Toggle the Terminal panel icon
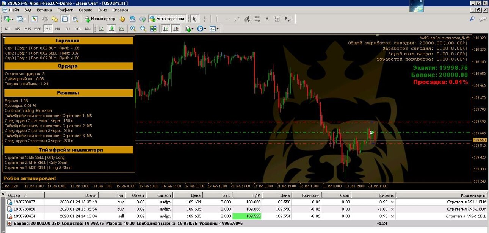Image resolution: width=489 pixels, height=233 pixels. pyautogui.click(x=65, y=19)
